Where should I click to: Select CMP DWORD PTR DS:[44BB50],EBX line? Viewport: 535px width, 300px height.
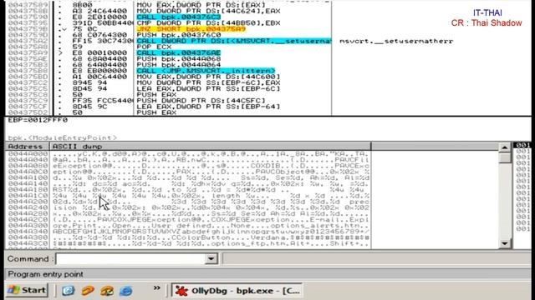(208, 23)
